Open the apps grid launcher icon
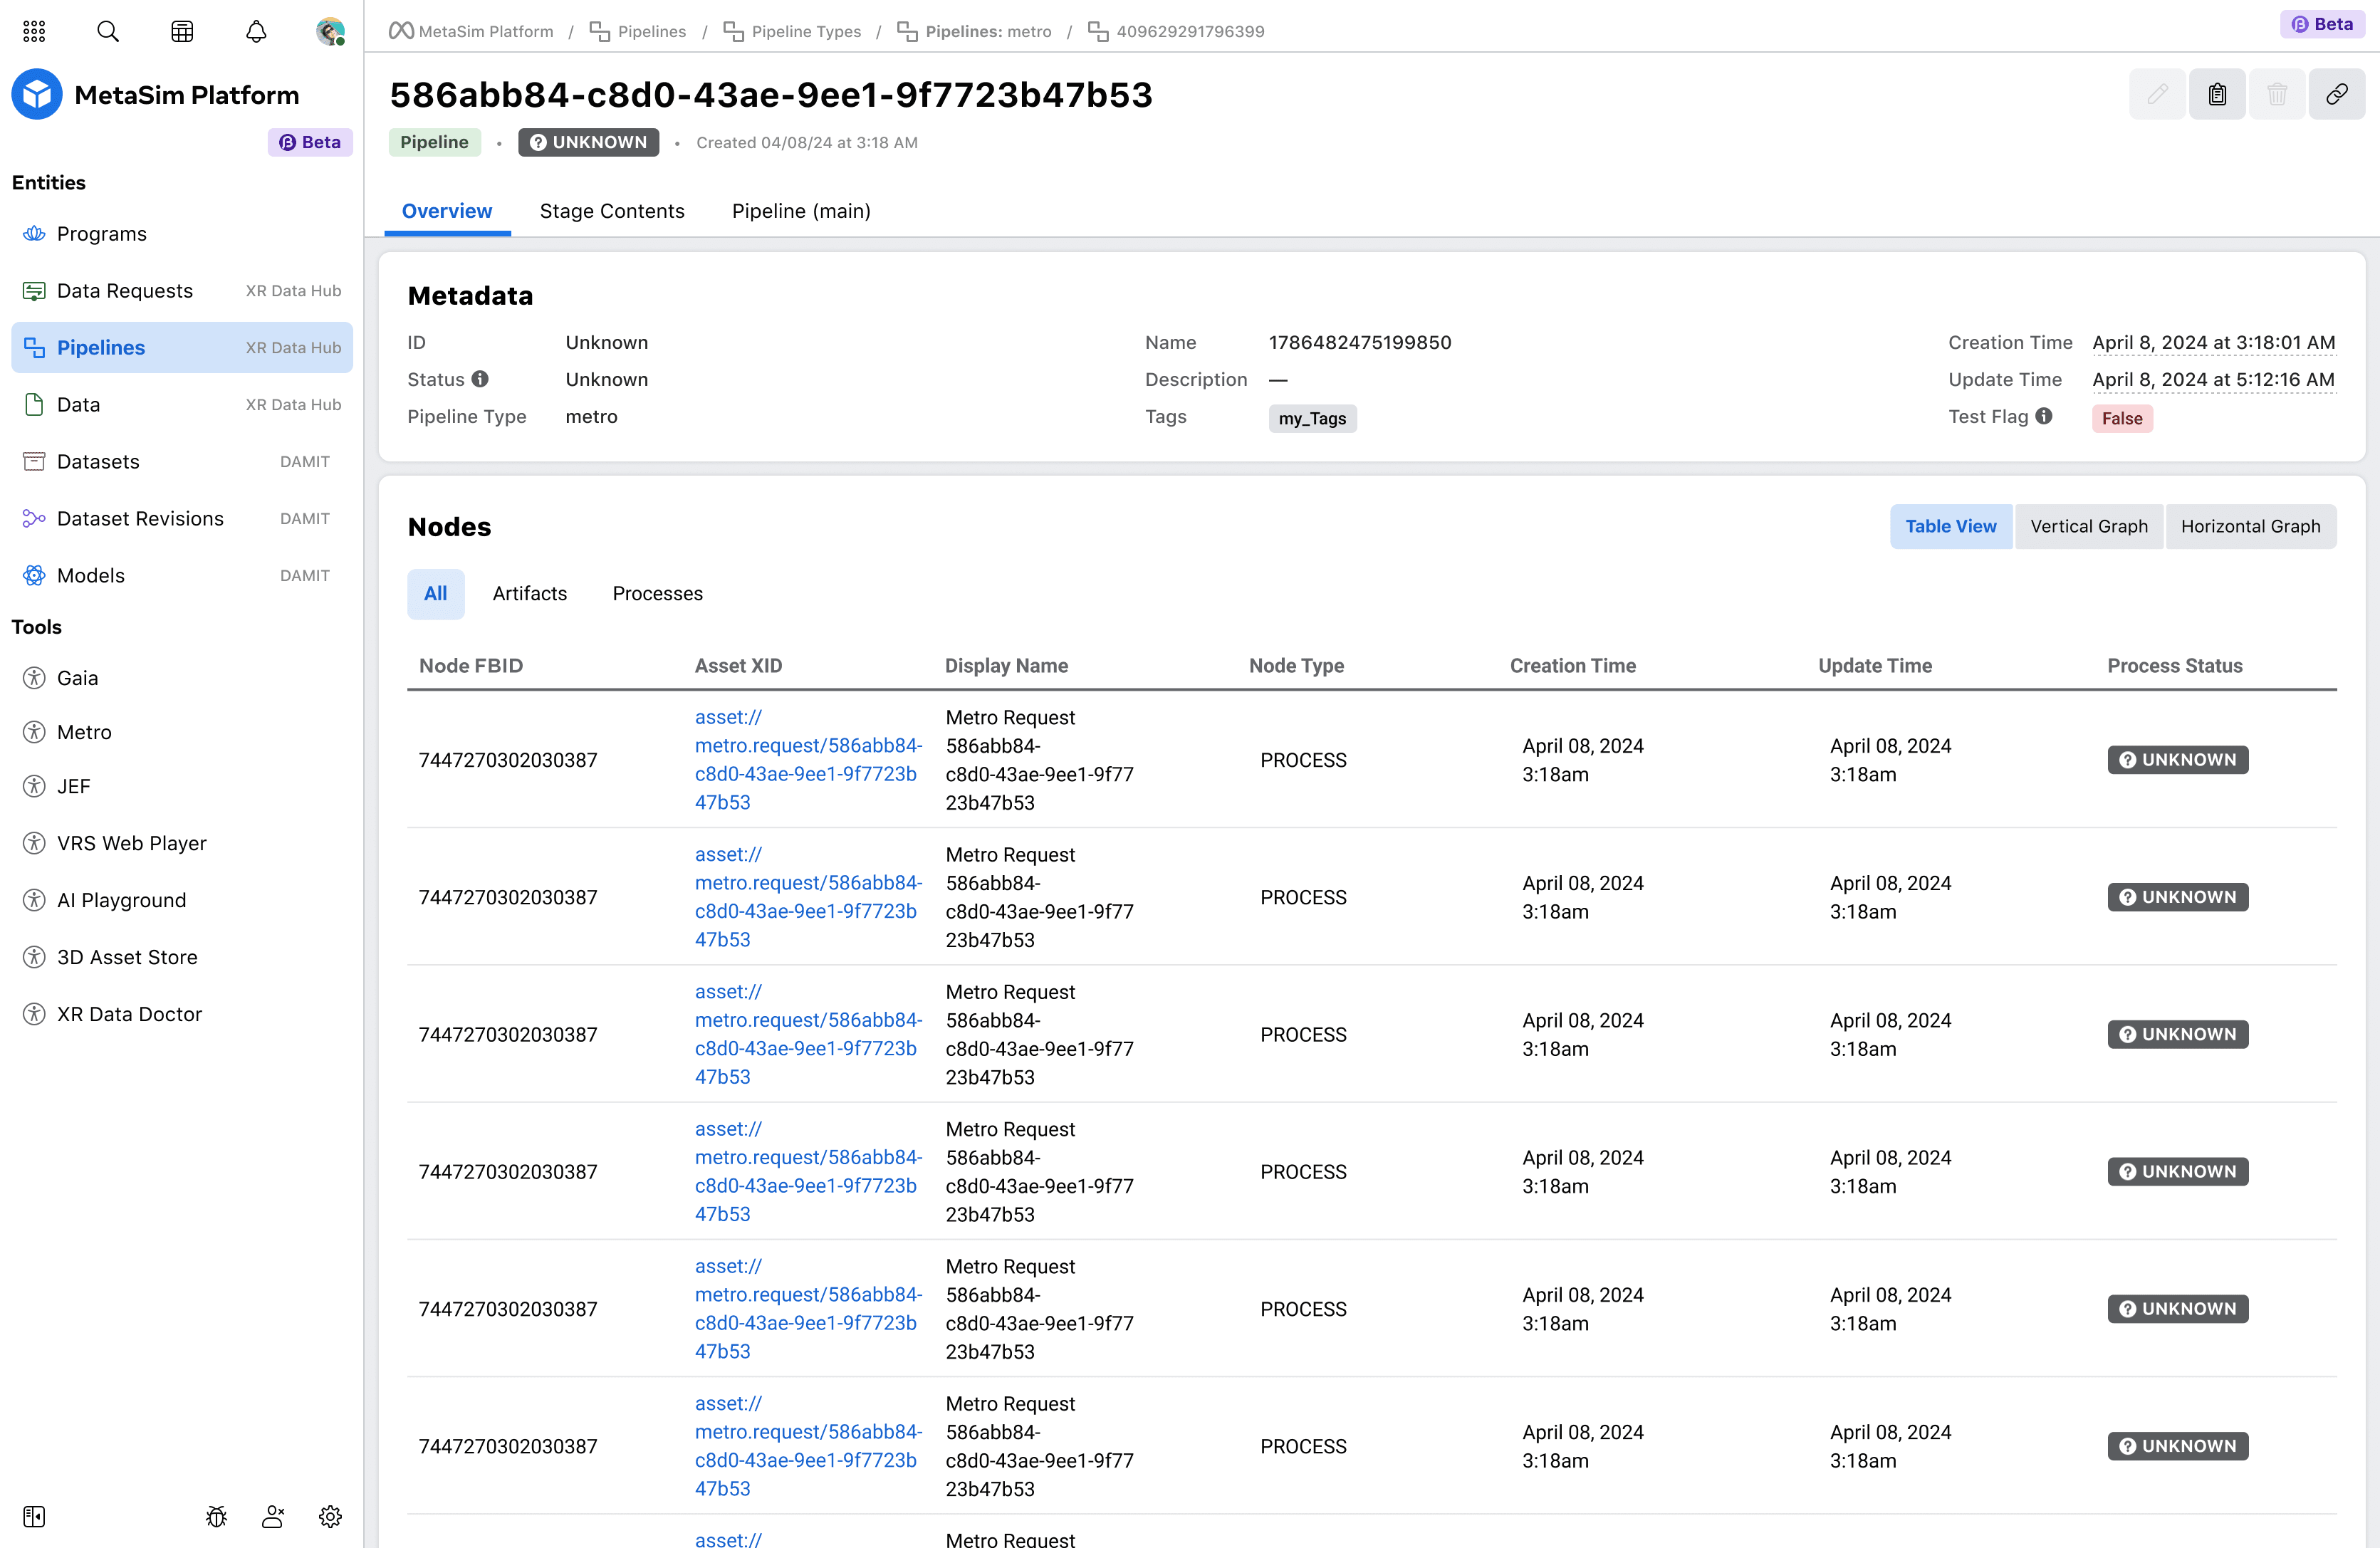The height and width of the screenshot is (1548, 2380). [34, 31]
